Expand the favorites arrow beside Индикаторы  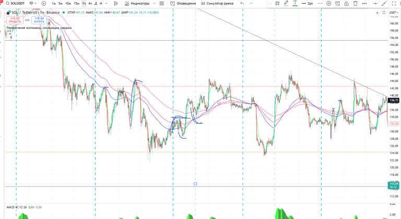coord(154,3)
